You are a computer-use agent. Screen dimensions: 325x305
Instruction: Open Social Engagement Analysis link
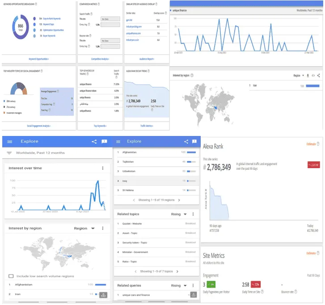coord(39,126)
